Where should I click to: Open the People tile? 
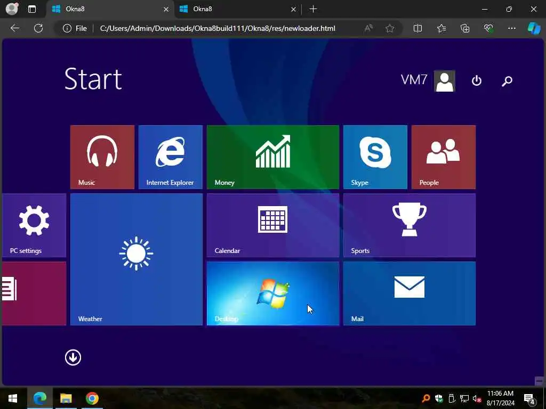443,157
